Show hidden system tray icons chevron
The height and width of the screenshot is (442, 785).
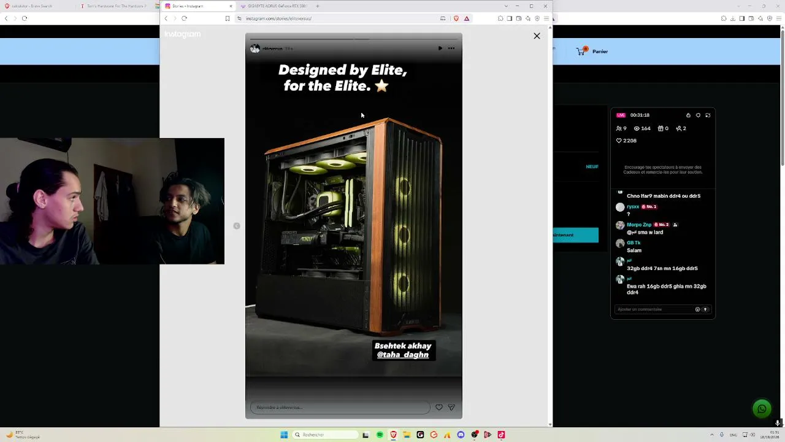tap(712, 435)
